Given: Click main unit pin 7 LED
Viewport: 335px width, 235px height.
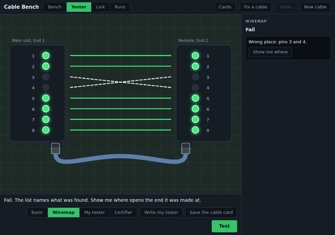Looking at the screenshot, I should tap(46, 120).
